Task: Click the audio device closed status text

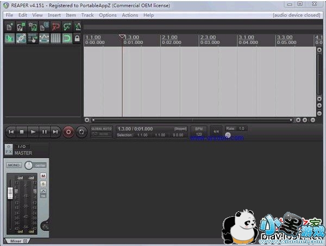Action: tap(296, 15)
